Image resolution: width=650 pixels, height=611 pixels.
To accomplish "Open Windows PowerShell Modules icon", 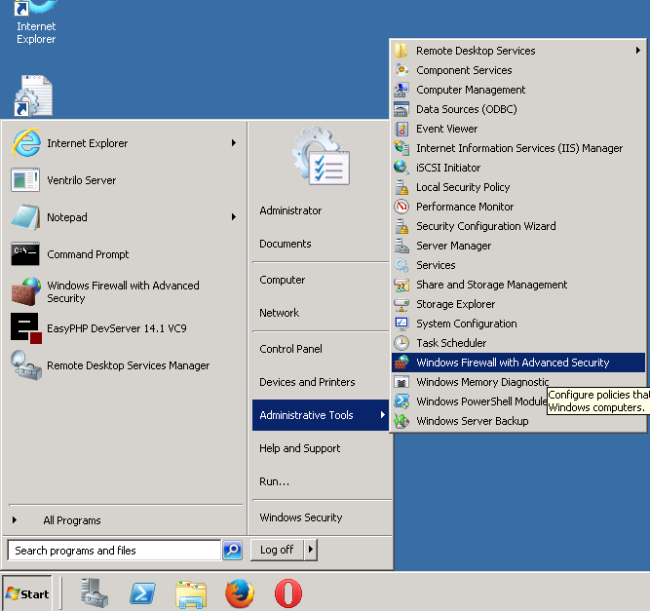I will pos(401,401).
